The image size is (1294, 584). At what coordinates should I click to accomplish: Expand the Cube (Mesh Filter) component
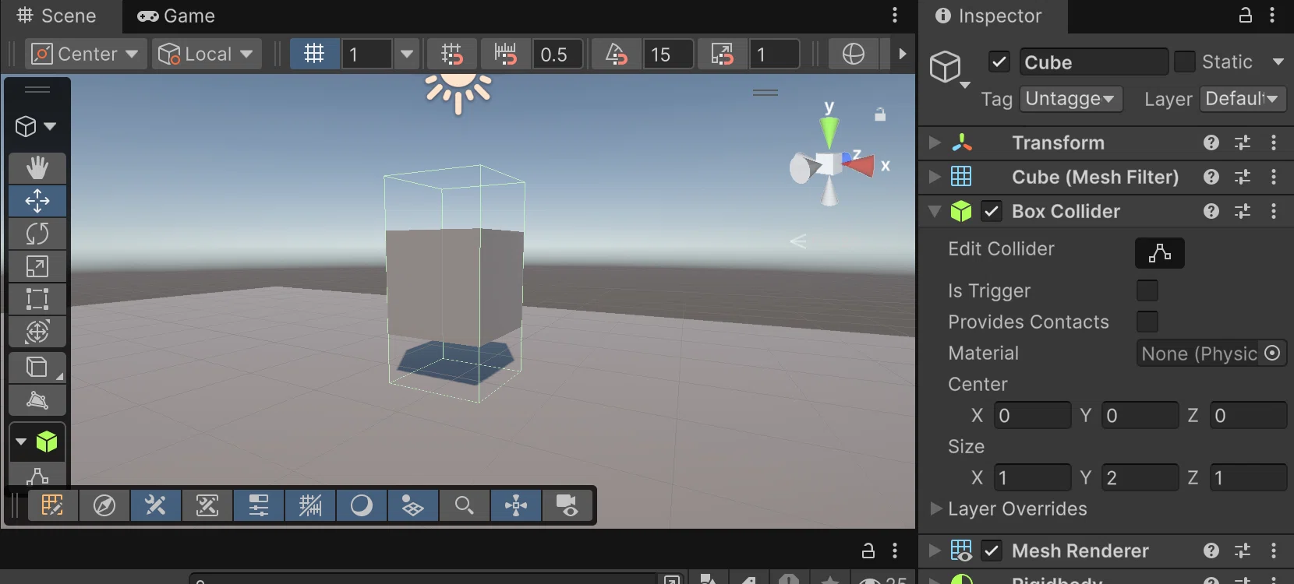(935, 177)
